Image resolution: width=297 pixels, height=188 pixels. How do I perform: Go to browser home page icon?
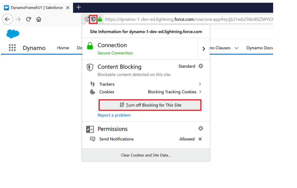(x=39, y=19)
